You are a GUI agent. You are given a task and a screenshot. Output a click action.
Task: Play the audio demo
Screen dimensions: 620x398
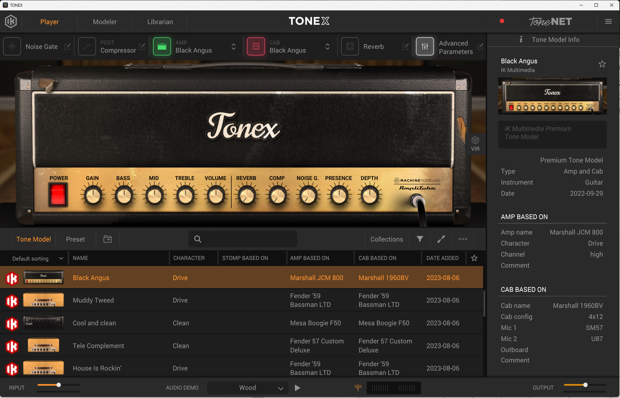tap(297, 388)
